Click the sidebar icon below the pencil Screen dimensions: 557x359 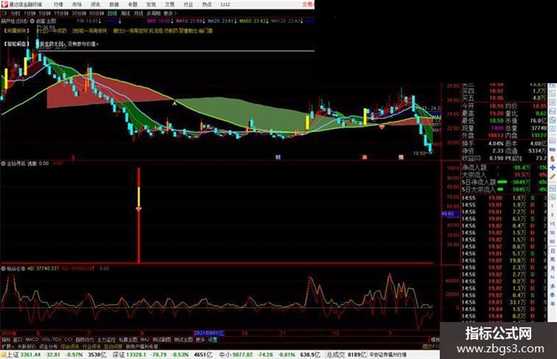tap(552, 189)
